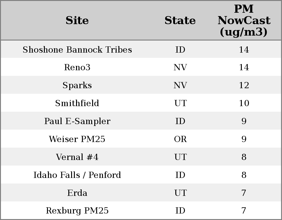The image size is (282, 220).
Task: Click the State column header
Action: 180,21
